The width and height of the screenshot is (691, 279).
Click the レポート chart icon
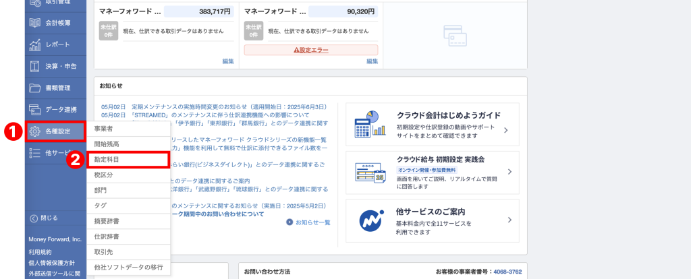click(35, 44)
